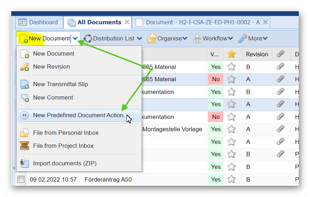This screenshot has width=310, height=197.
Task: Open the Organise dropdown menu
Action: (x=167, y=38)
